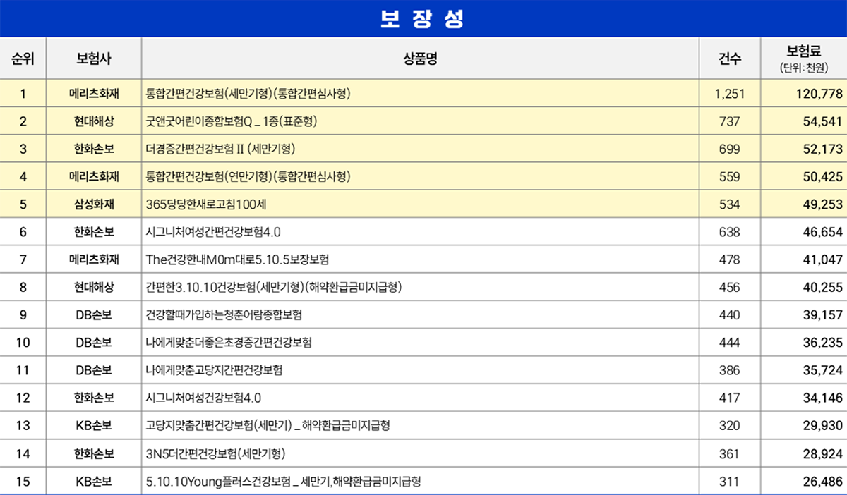Click premium value 50,425
Viewport: 847px width, 495px height.
point(823,176)
